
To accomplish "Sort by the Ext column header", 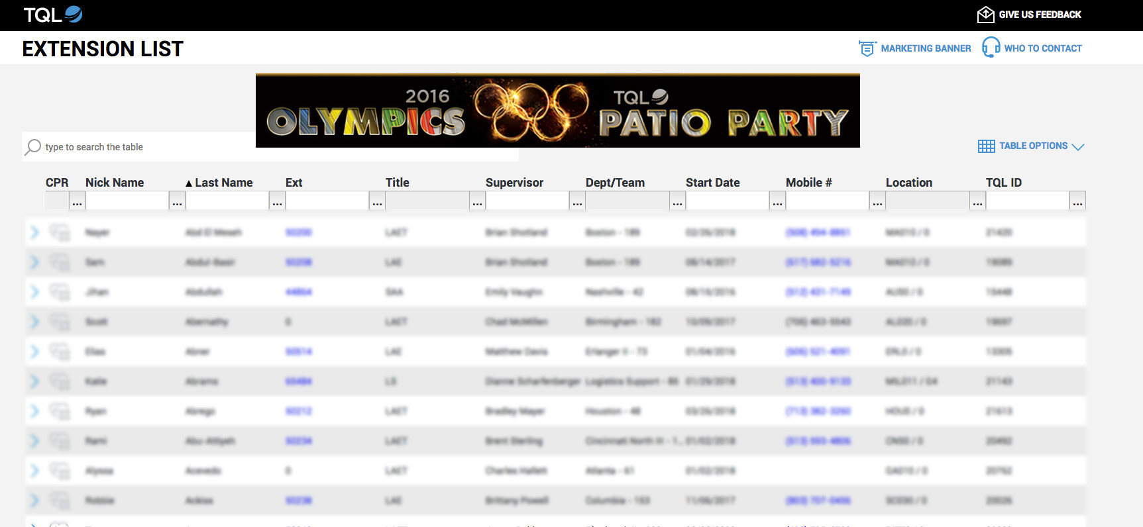I will pyautogui.click(x=294, y=183).
